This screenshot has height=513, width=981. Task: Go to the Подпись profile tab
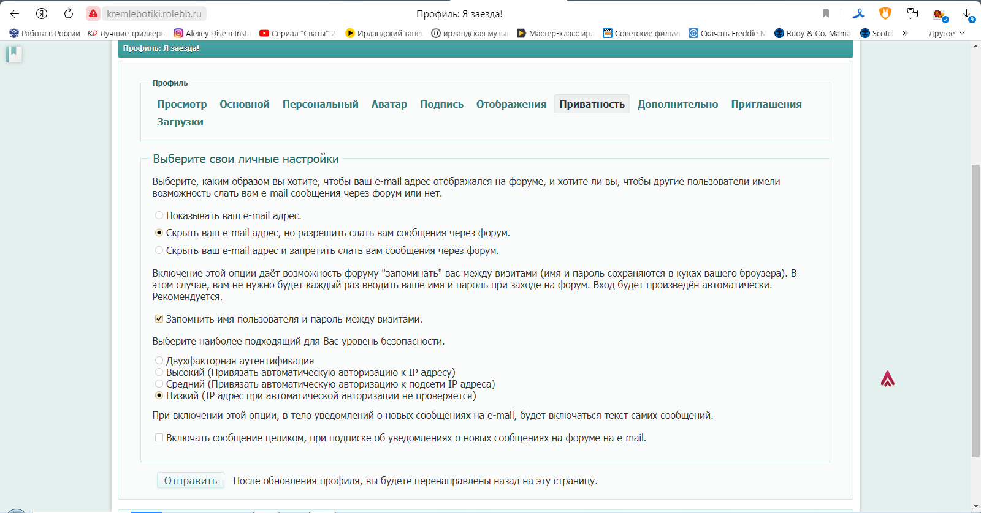pyautogui.click(x=441, y=104)
